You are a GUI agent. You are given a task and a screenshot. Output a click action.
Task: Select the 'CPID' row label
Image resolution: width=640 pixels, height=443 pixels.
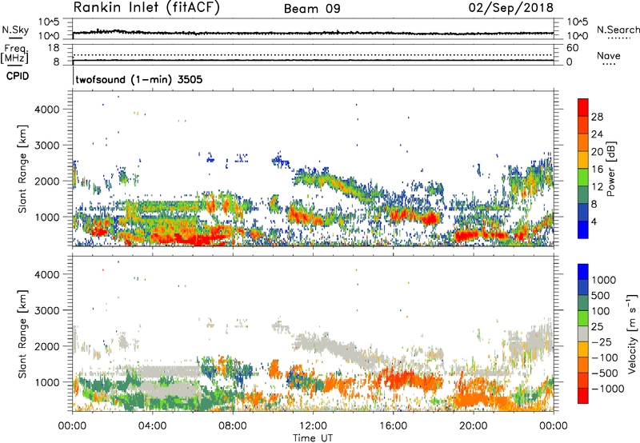[18, 76]
